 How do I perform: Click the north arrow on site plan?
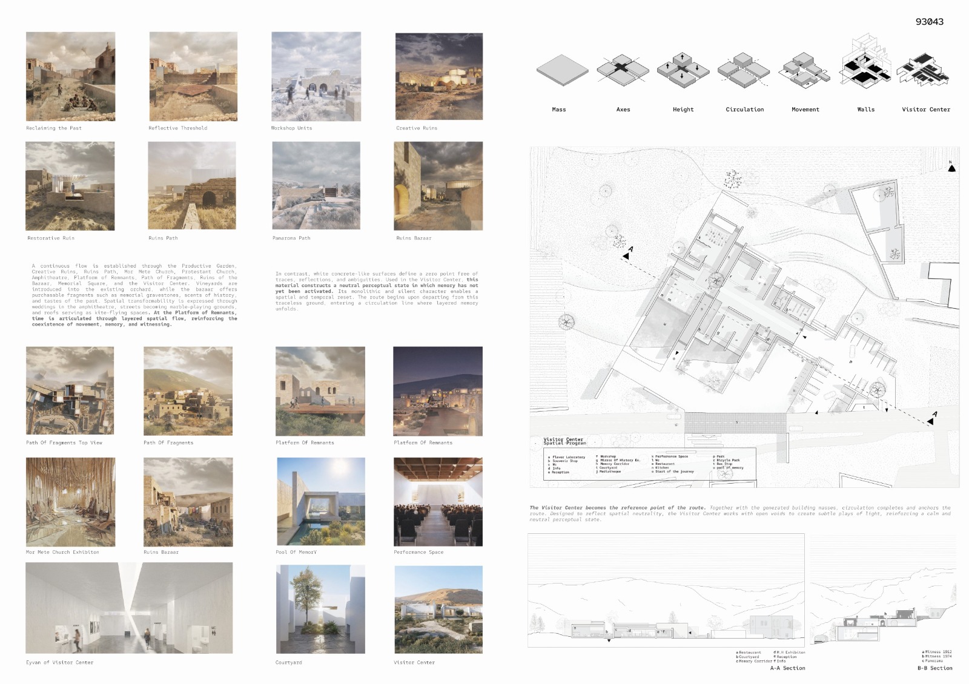click(951, 167)
